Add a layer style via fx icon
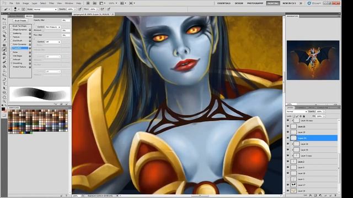353x198 pixels. (x=311, y=196)
